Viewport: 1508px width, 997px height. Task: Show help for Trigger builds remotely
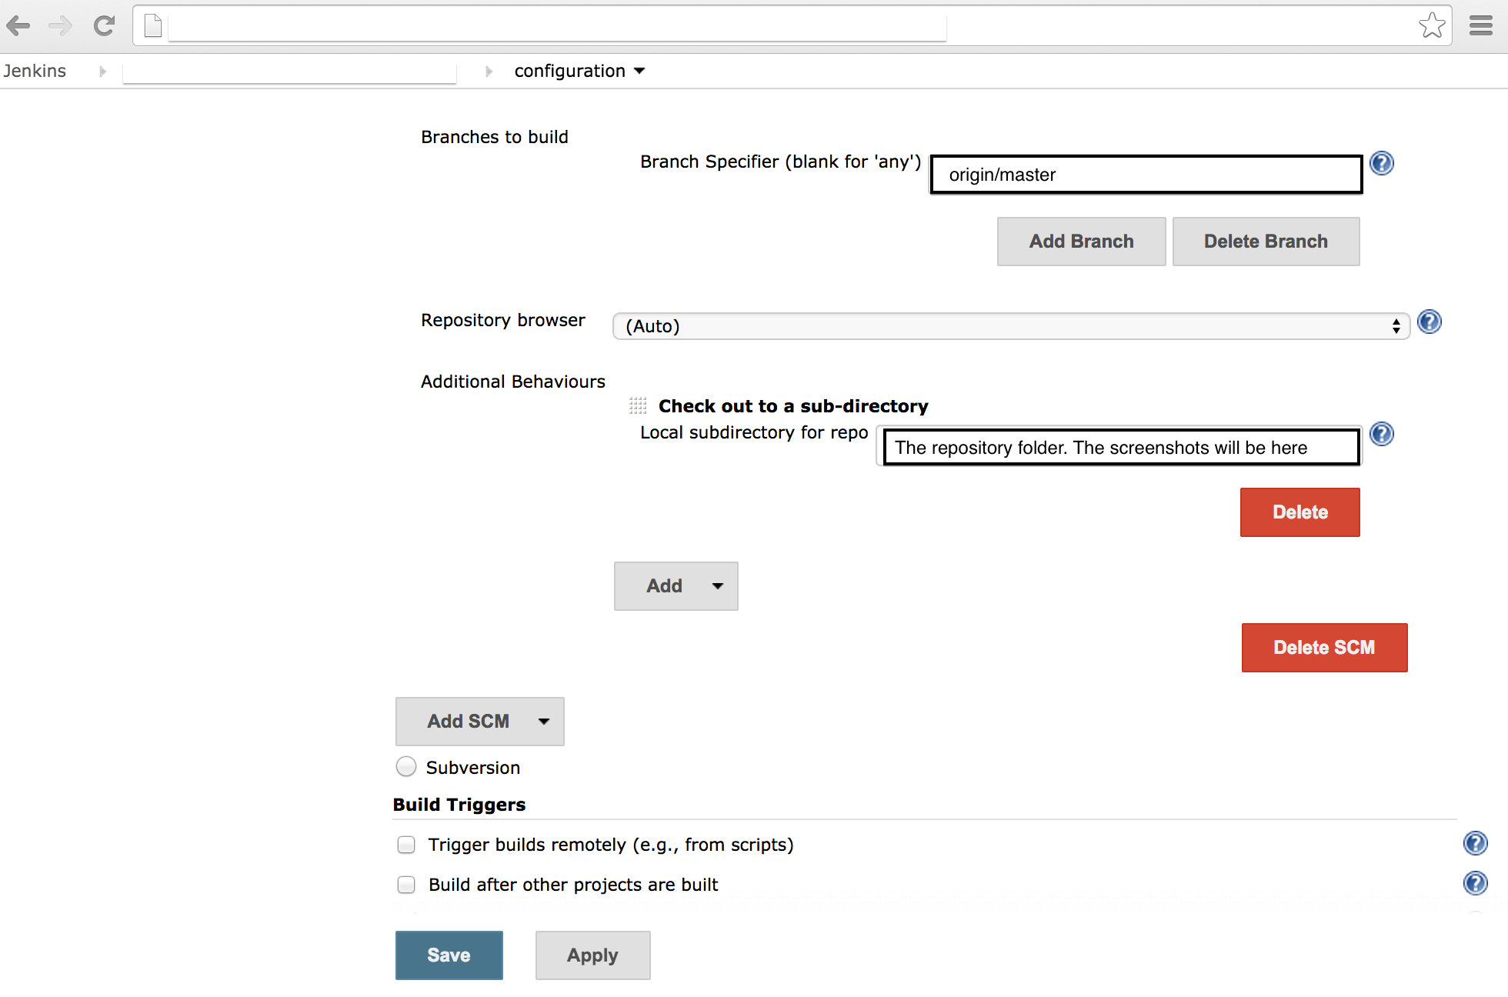1475,843
